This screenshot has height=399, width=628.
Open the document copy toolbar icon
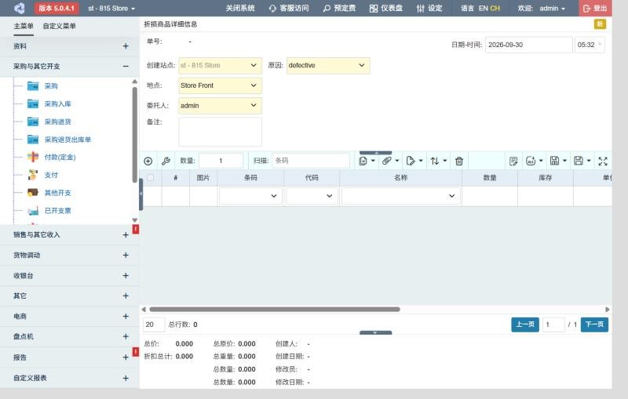tap(363, 161)
